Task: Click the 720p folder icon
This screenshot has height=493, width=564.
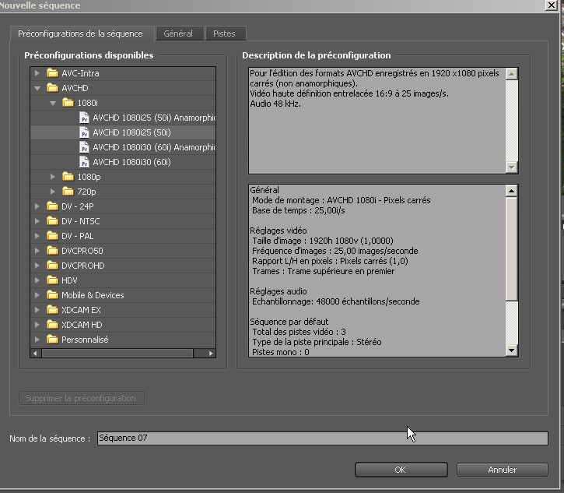Action: coord(68,192)
